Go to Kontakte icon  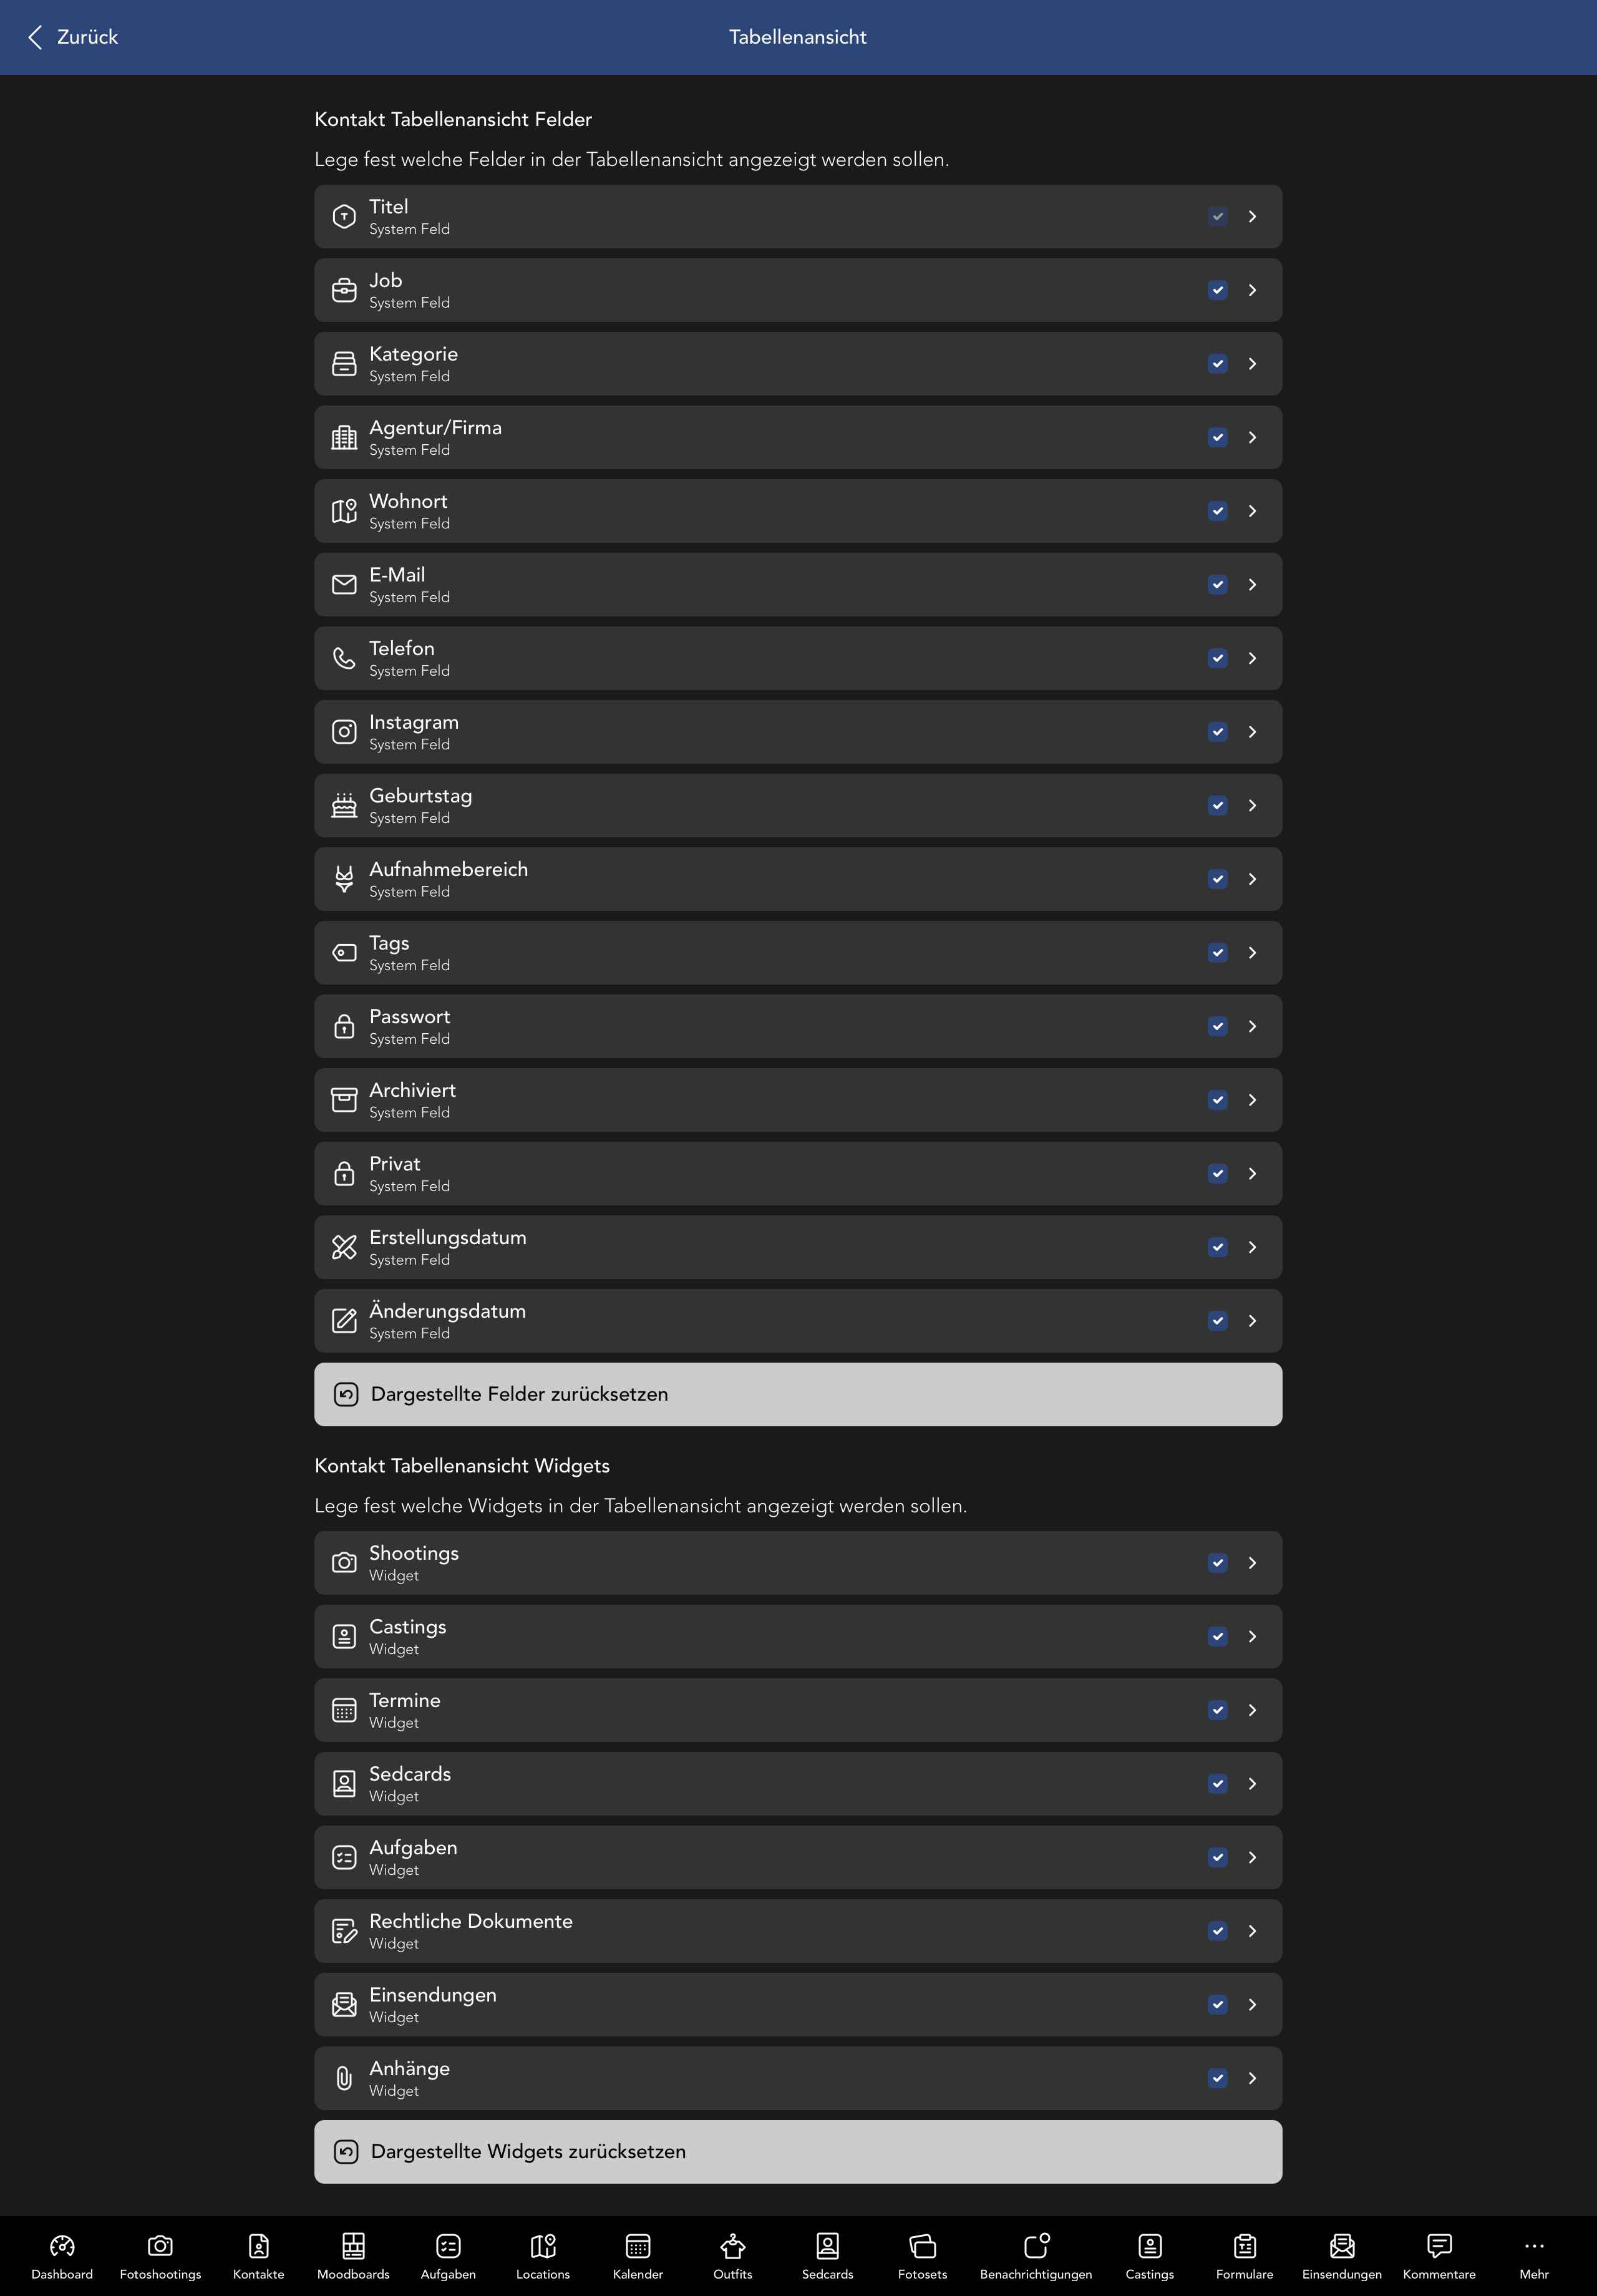pos(258,2246)
